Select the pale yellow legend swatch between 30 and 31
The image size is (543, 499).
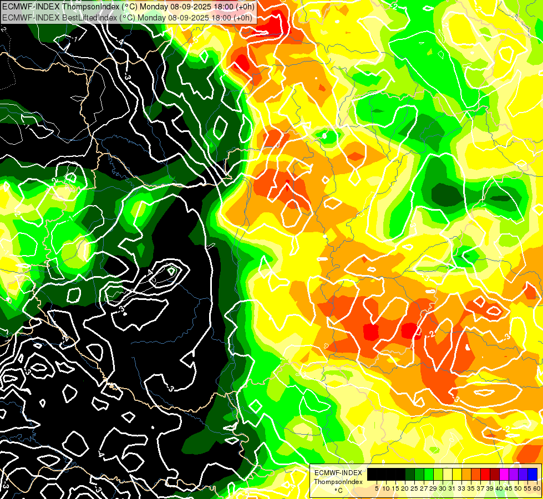(x=448, y=474)
